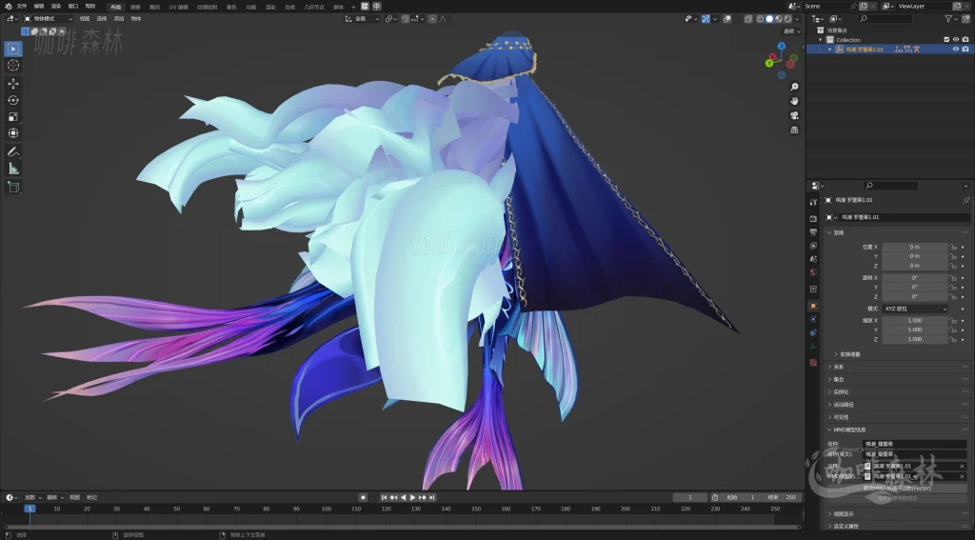Open the File menu
The image size is (975, 540).
coord(22,7)
